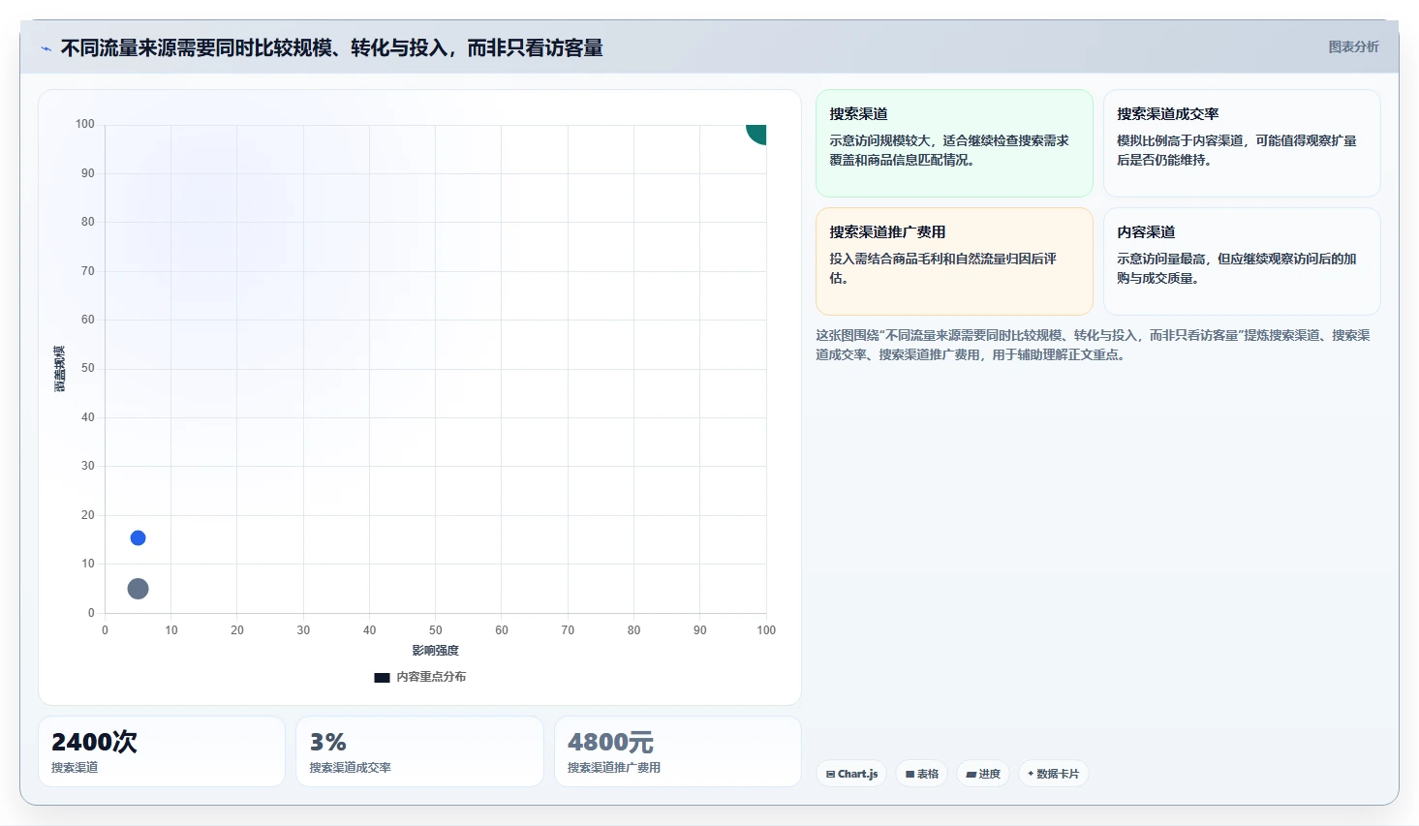
Task: Click the 表格 tag
Action: click(x=922, y=774)
